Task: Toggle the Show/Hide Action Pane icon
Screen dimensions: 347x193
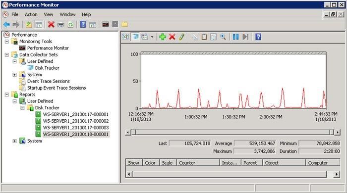Action: (x=93, y=25)
